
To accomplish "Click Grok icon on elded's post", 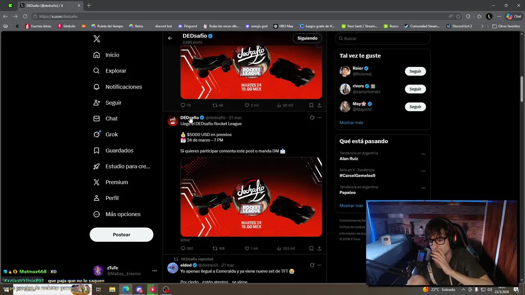I will (x=312, y=265).
